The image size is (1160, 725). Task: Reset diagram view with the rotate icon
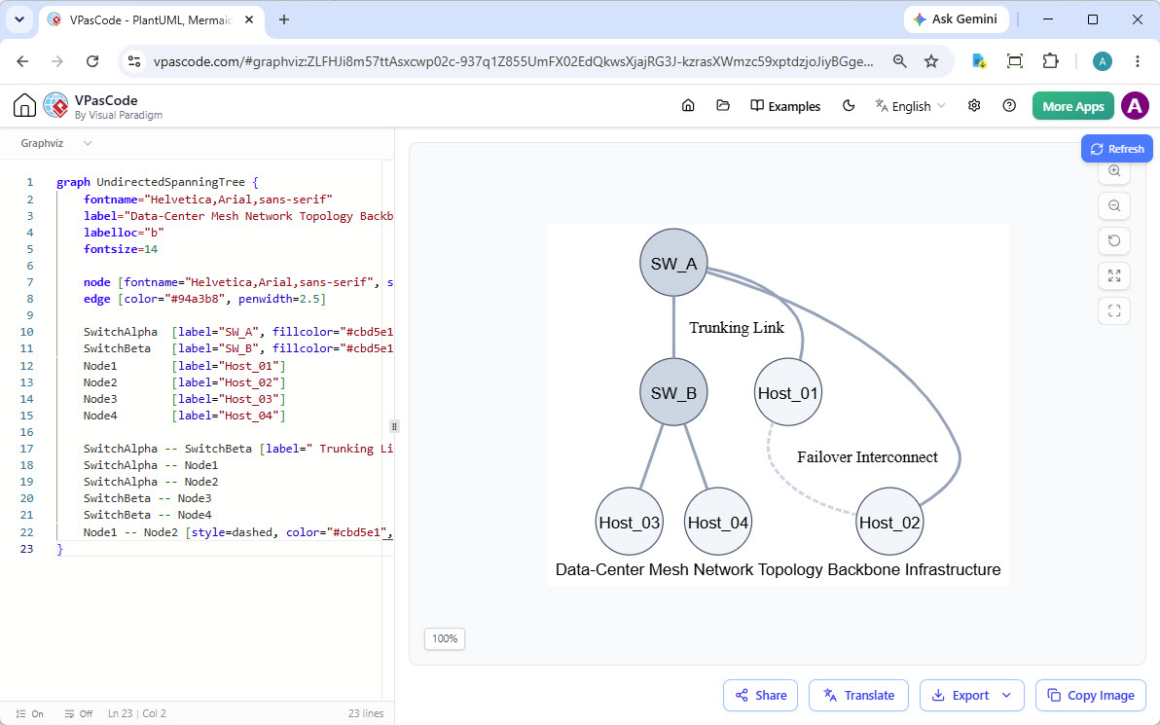pos(1114,240)
